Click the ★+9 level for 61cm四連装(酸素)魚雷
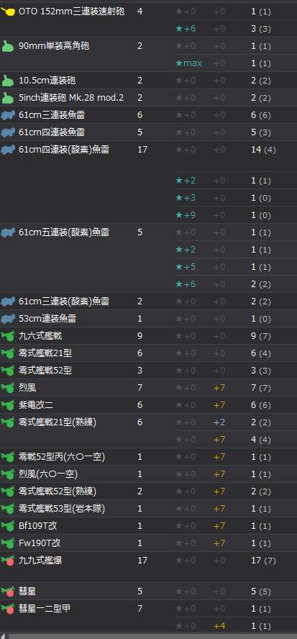Image resolution: width=297 pixels, height=639 pixels. tap(186, 214)
